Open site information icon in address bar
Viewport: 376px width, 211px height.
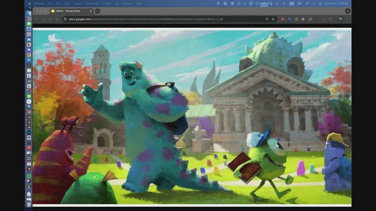pyautogui.click(x=65, y=19)
